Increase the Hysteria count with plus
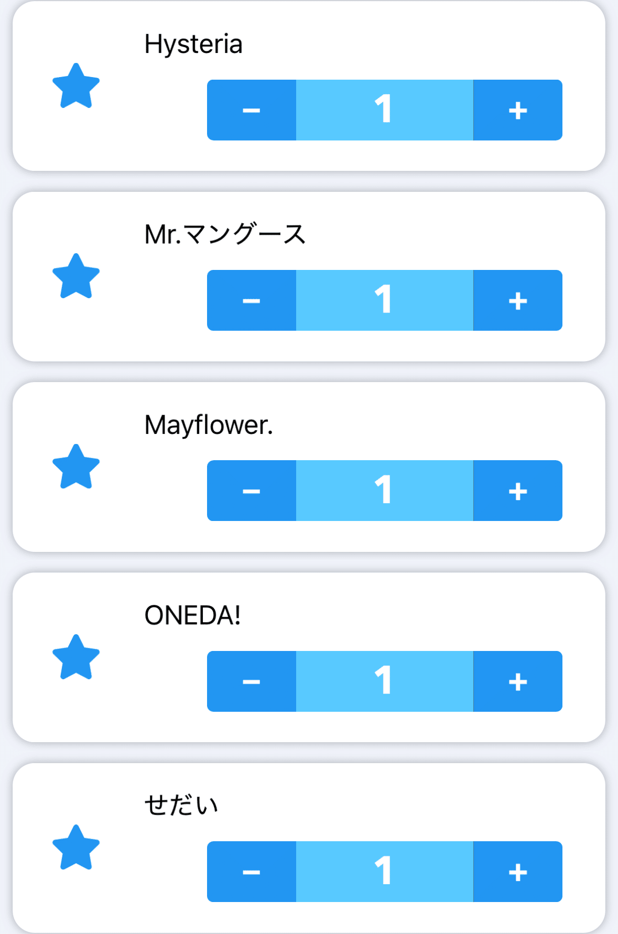This screenshot has width=618, height=934. [x=517, y=110]
